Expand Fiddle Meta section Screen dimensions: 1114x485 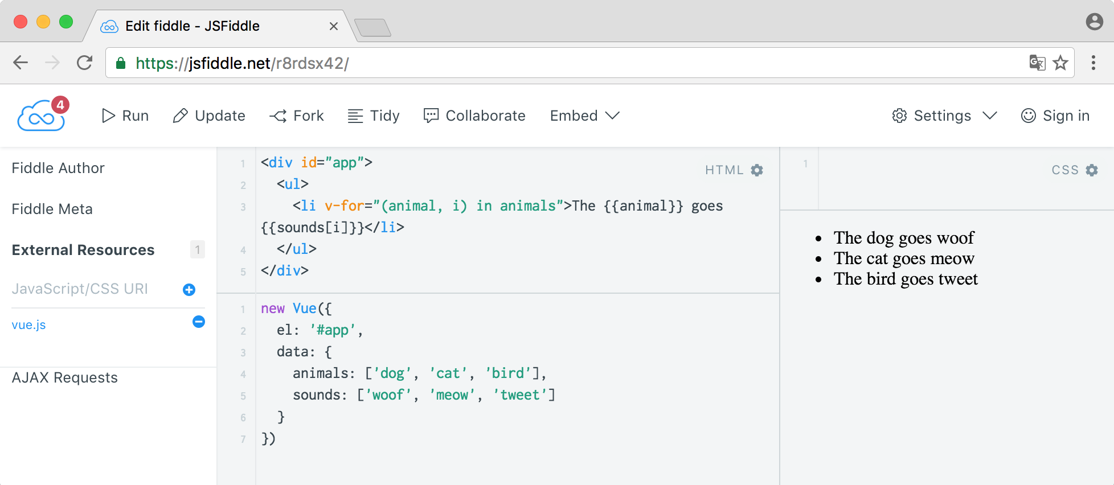pos(52,209)
